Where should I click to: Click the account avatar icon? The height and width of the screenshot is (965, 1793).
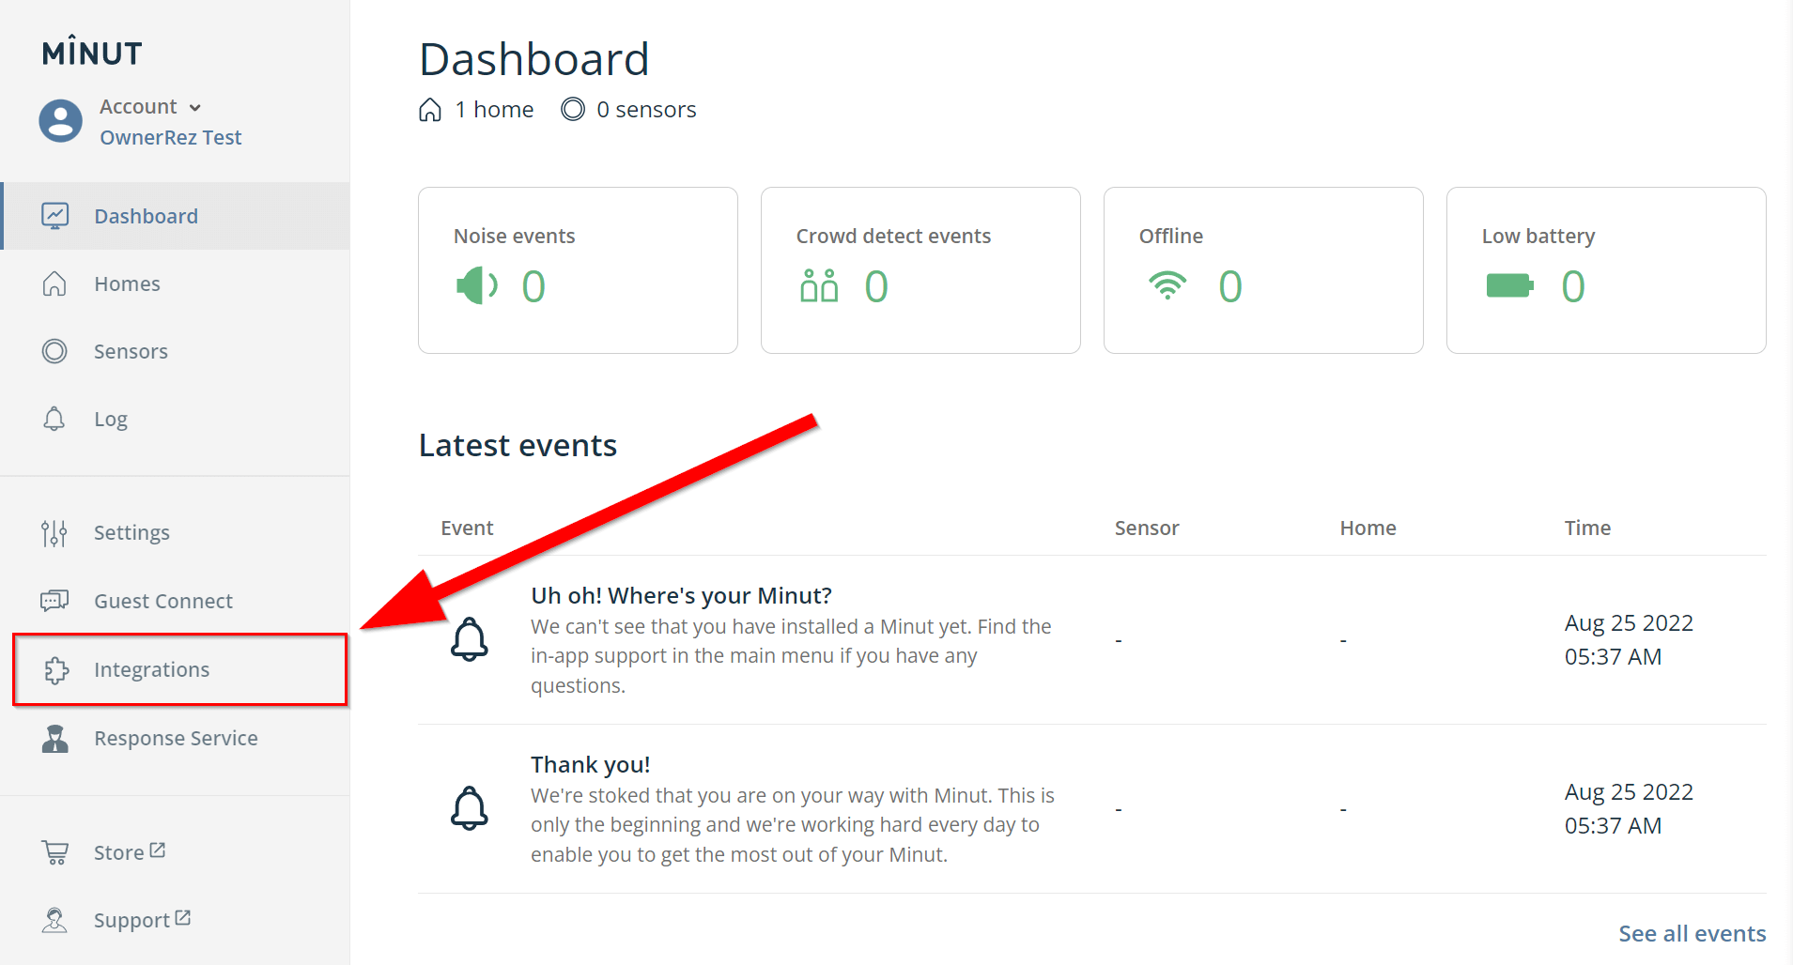[60, 121]
